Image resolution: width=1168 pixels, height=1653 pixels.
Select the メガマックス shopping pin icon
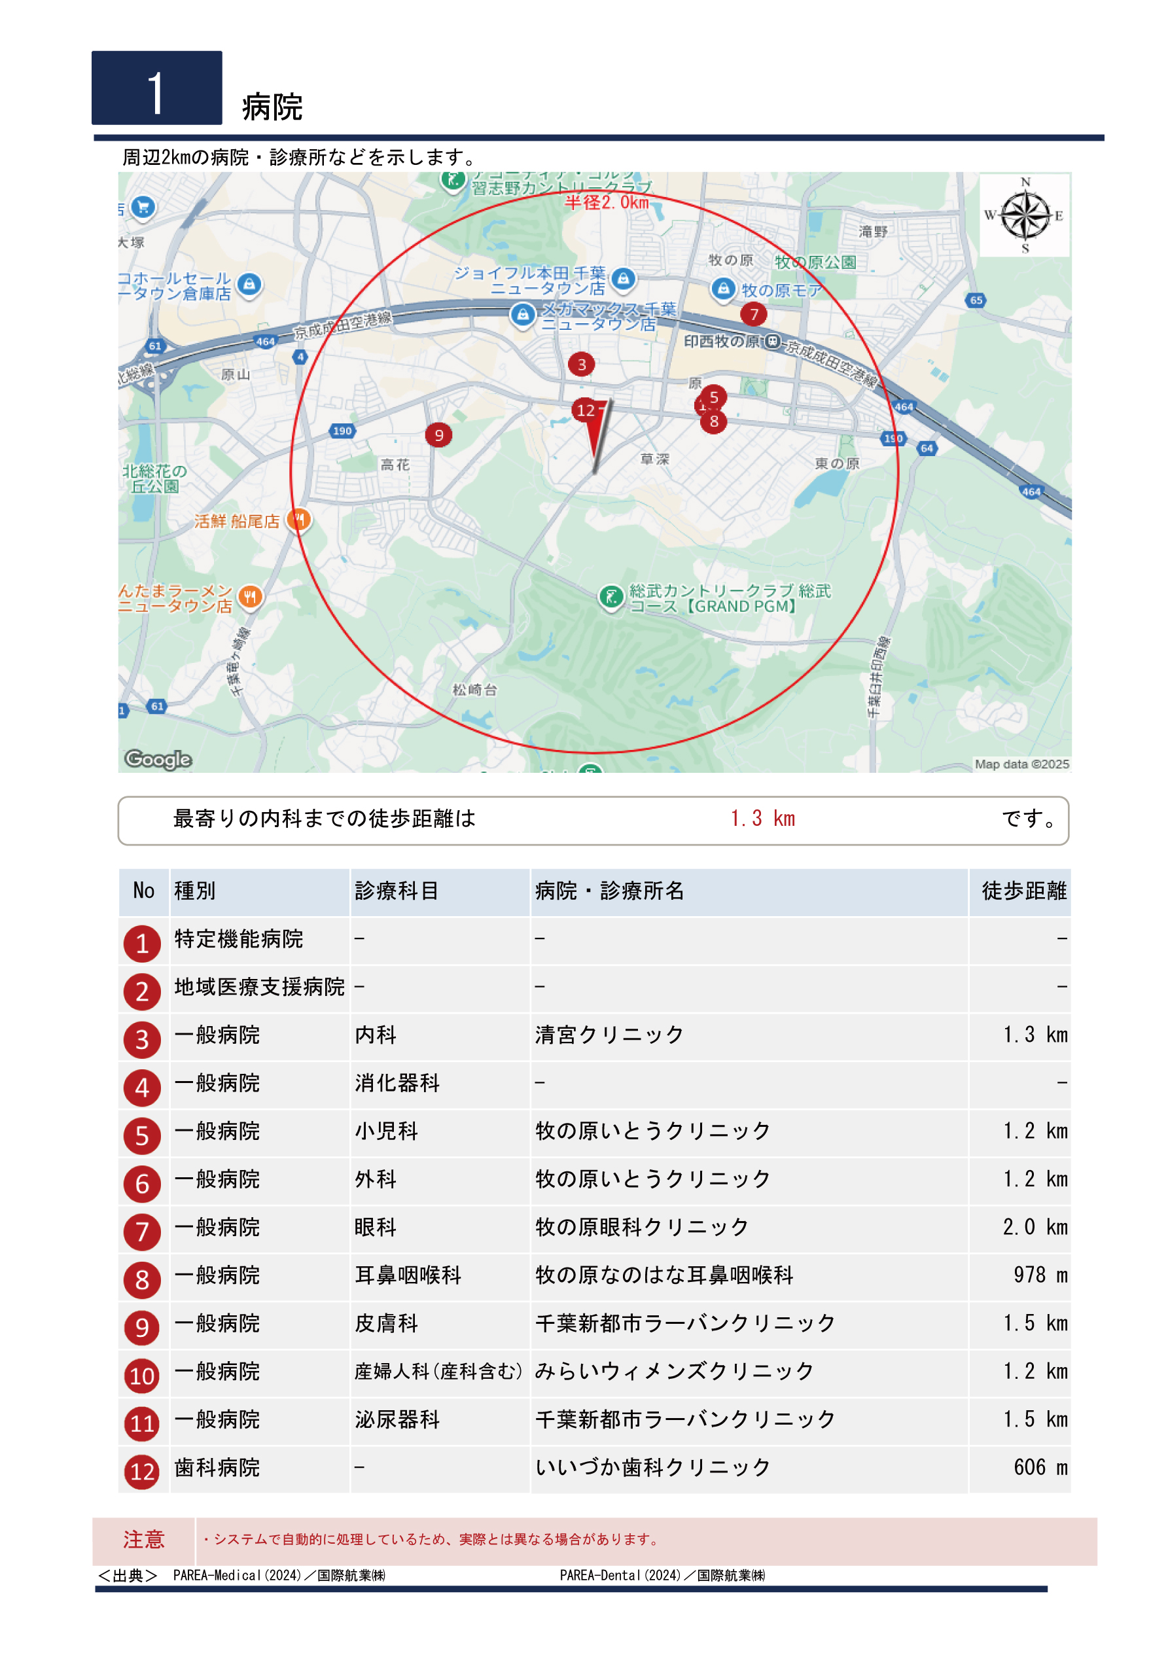(x=523, y=315)
